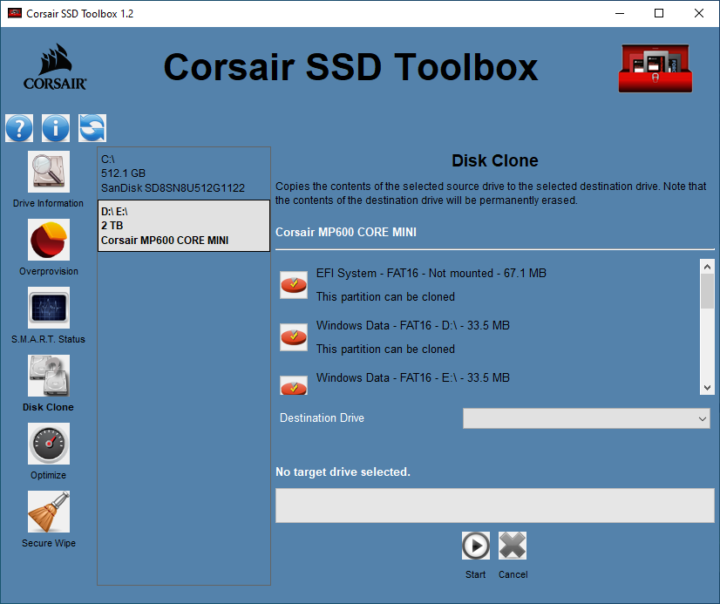Open the Secure Wipe tool
720x604 pixels.
[49, 512]
